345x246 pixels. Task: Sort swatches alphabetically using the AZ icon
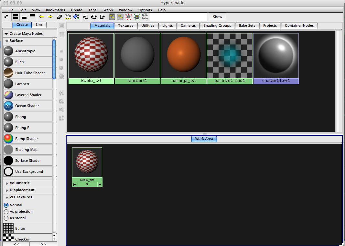61,93
